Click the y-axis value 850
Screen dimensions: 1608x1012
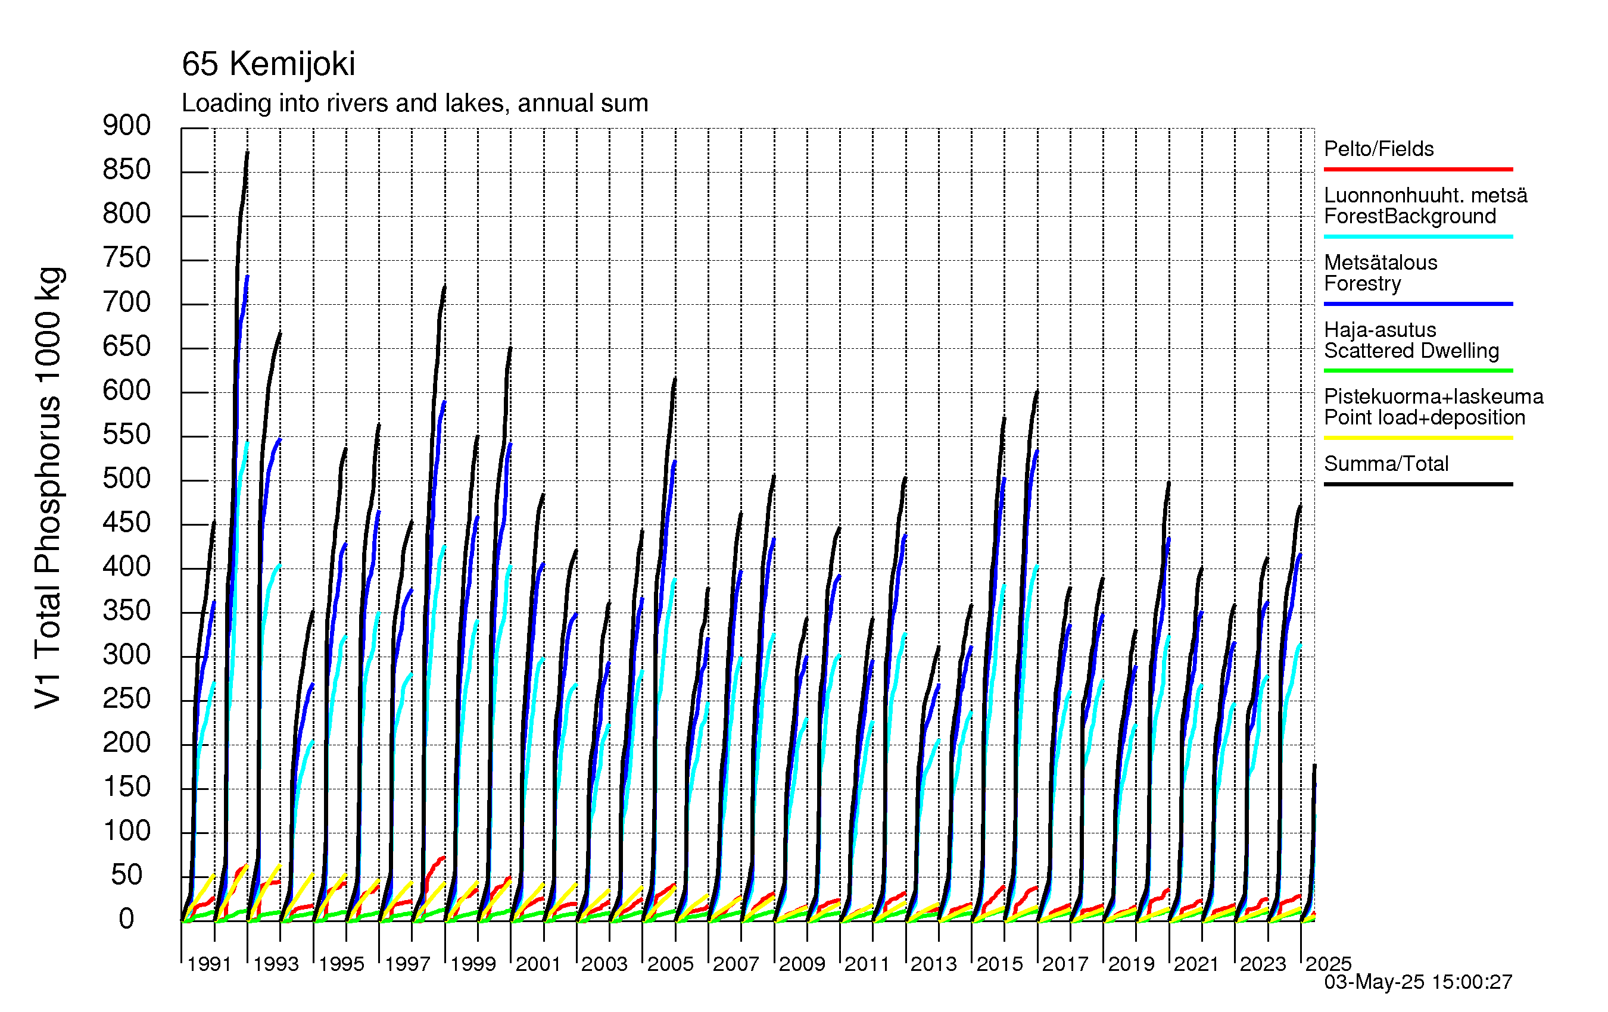[x=127, y=170]
